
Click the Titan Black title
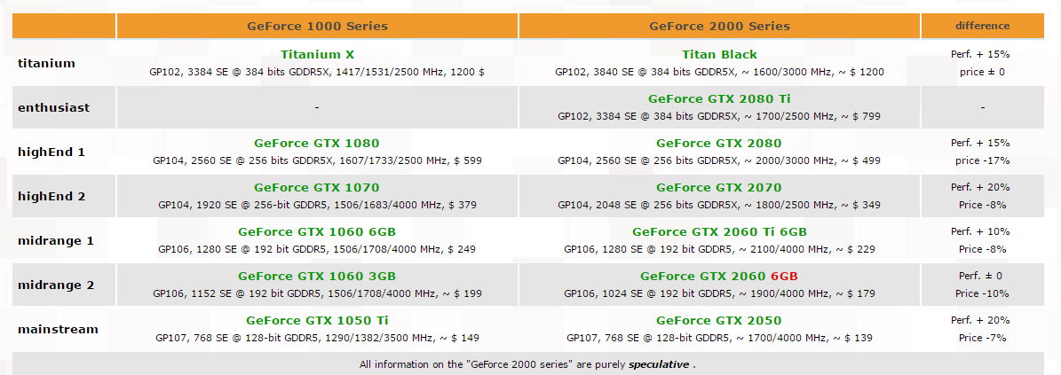[719, 54]
